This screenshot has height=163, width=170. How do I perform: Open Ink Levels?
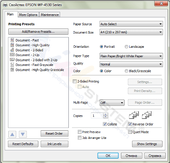point(55,144)
